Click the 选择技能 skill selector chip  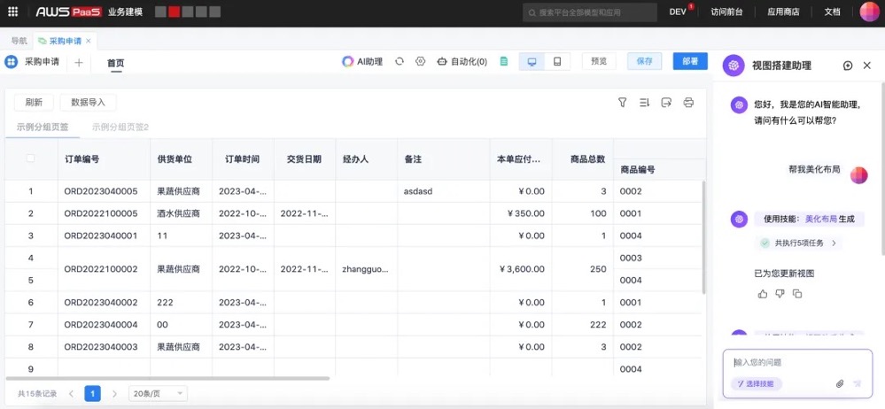[x=756, y=383]
